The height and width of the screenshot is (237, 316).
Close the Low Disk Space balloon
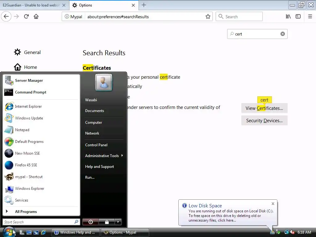point(273,204)
